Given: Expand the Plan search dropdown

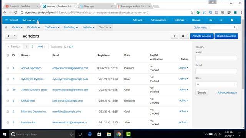Looking at the screenshot, I should coord(216,84).
